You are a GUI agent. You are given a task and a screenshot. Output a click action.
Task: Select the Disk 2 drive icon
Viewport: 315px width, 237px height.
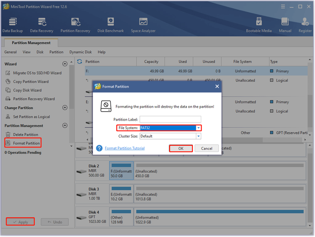(x=82, y=172)
